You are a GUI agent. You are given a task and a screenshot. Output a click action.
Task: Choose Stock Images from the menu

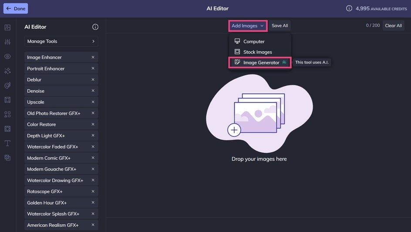point(260,52)
